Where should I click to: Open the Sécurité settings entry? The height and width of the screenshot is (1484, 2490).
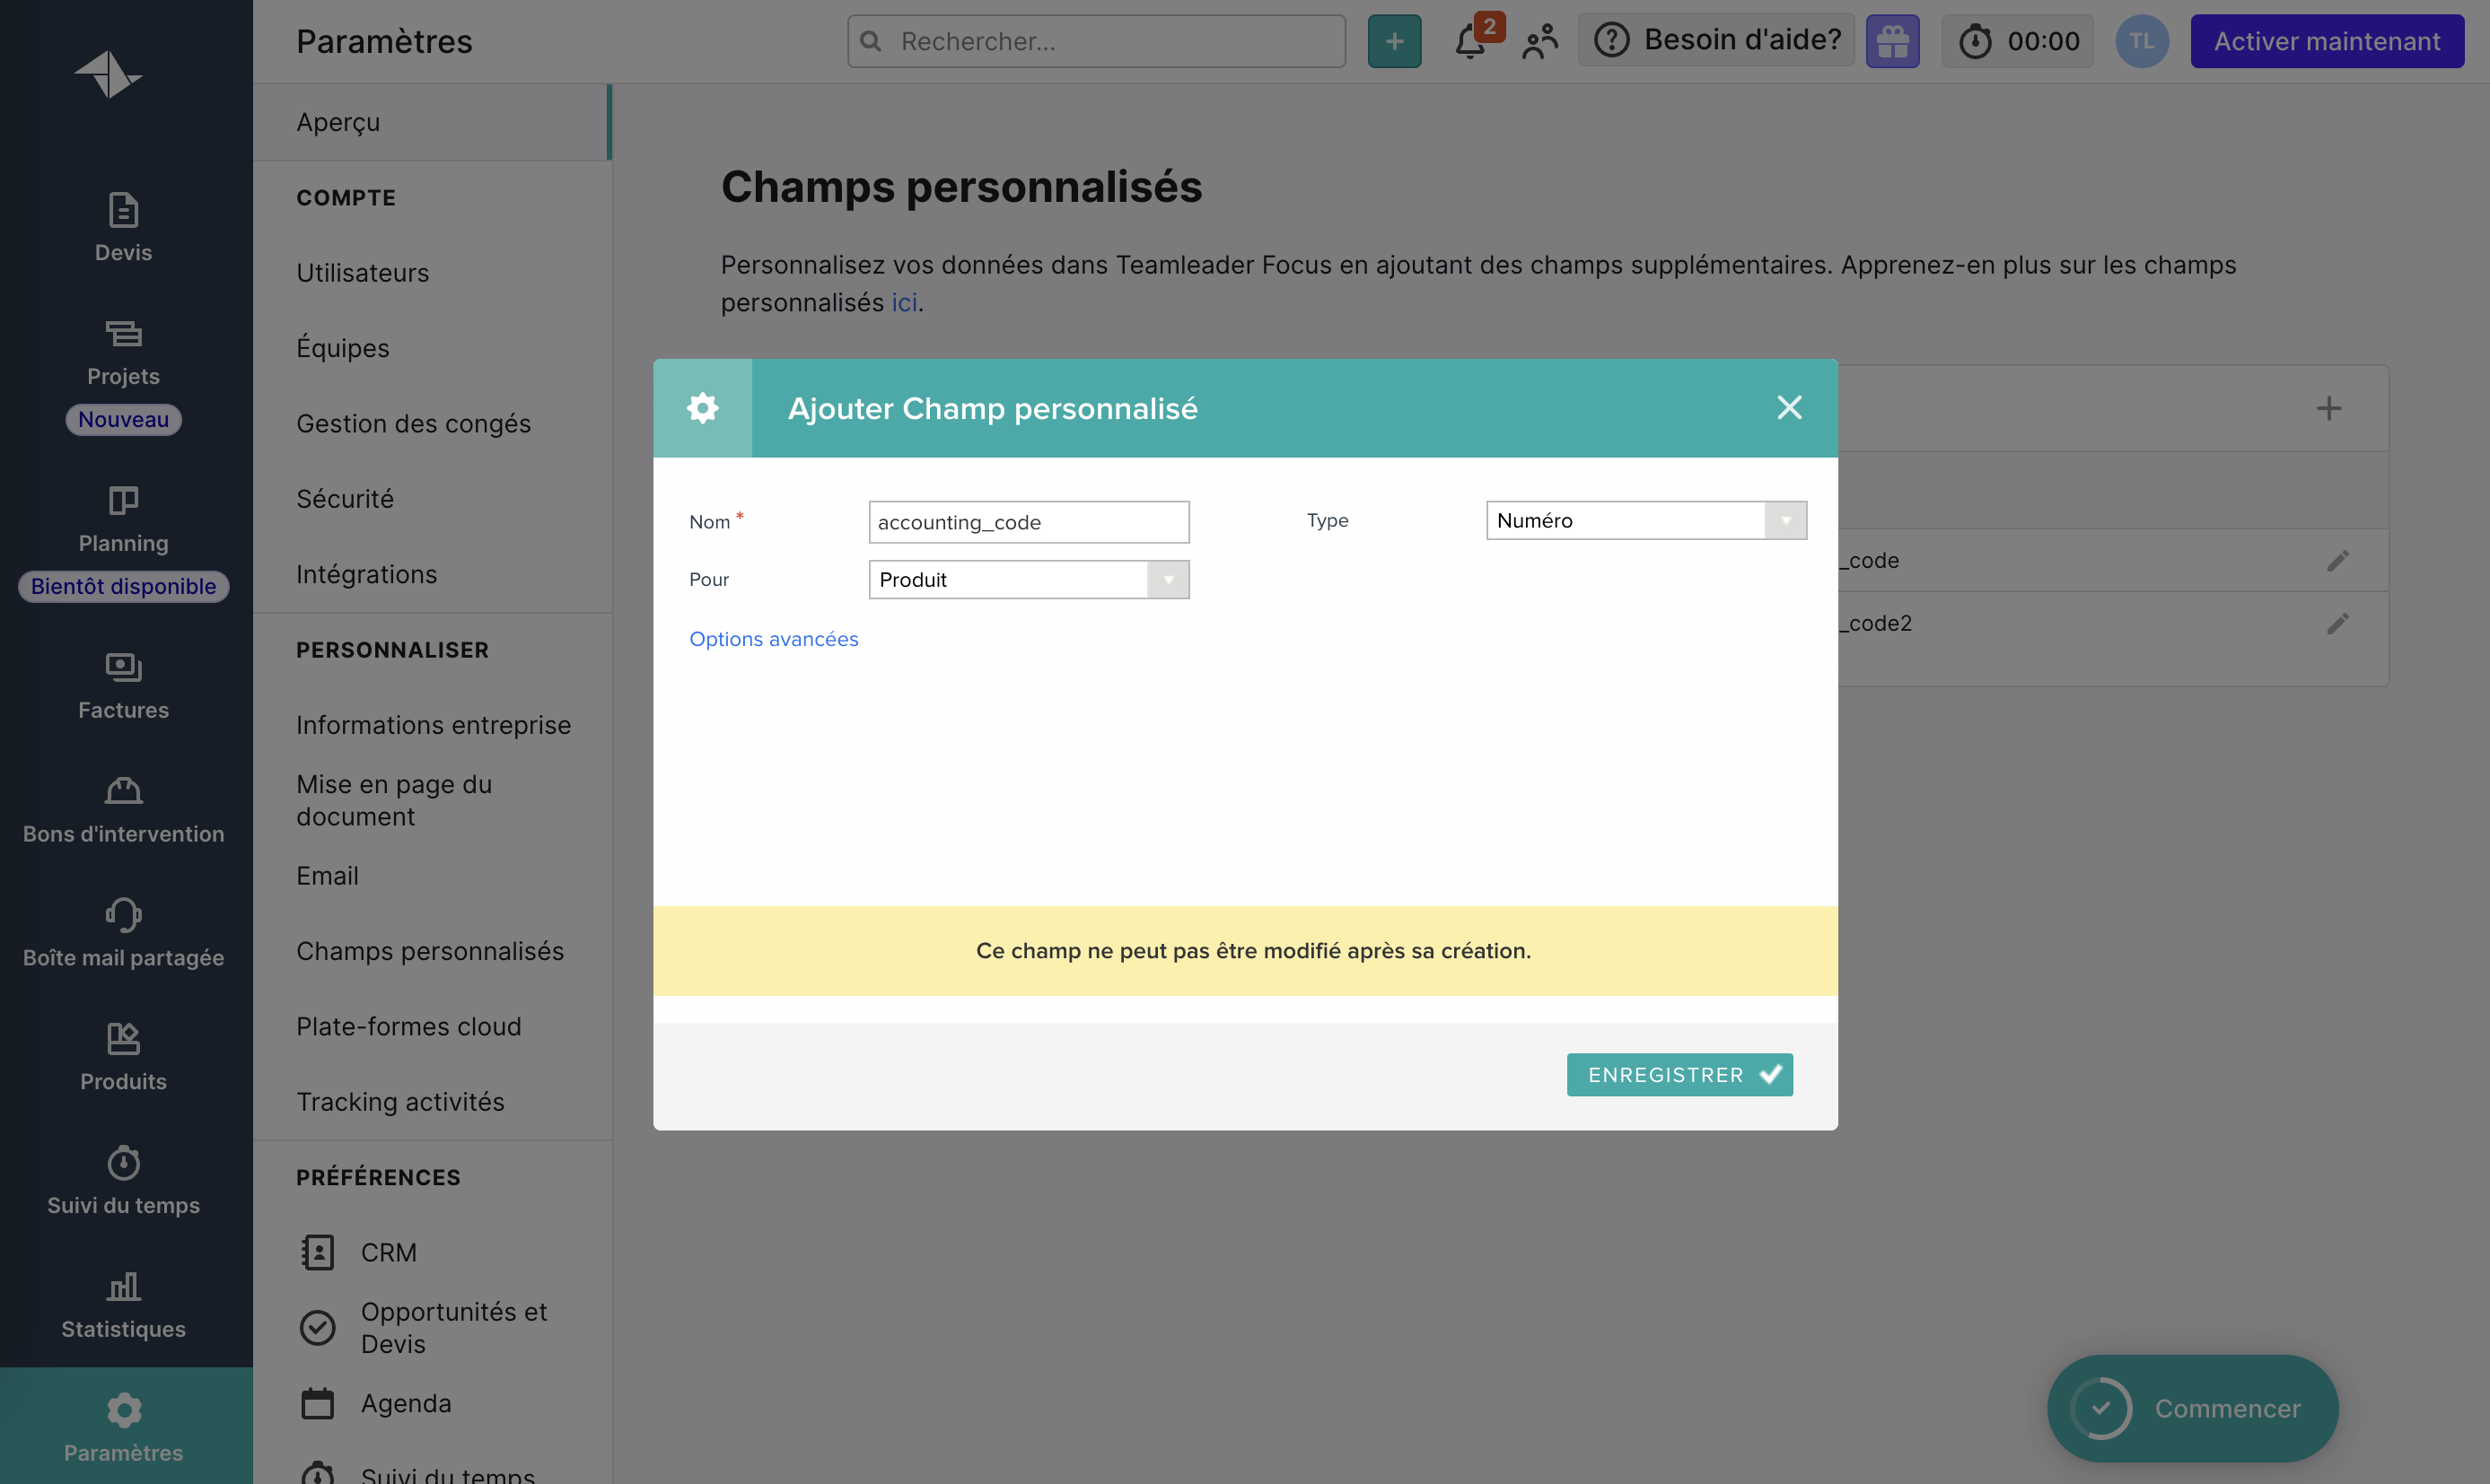[344, 499]
